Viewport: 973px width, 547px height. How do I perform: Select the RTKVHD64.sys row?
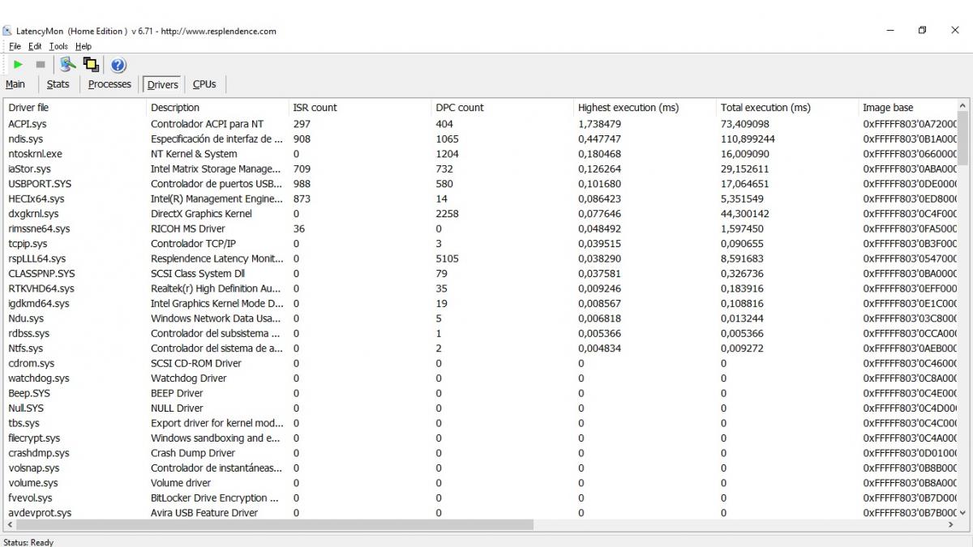481,288
